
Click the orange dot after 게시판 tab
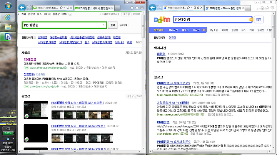click(204, 30)
